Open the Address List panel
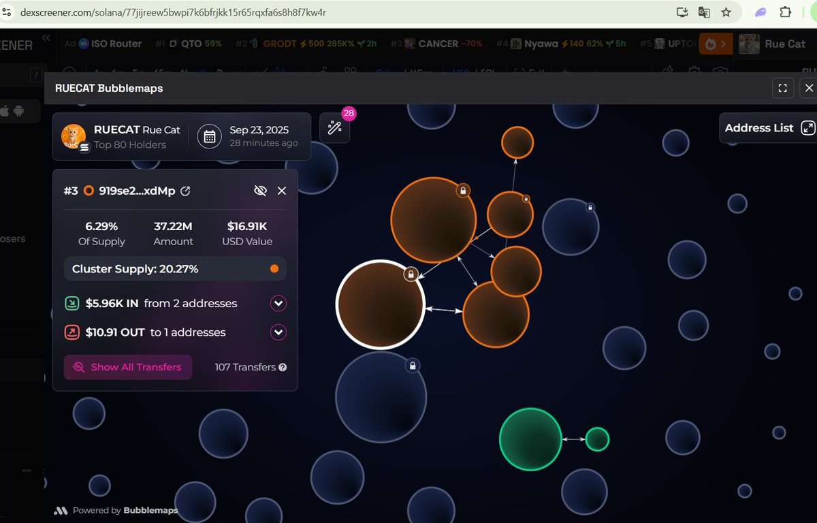 click(769, 128)
